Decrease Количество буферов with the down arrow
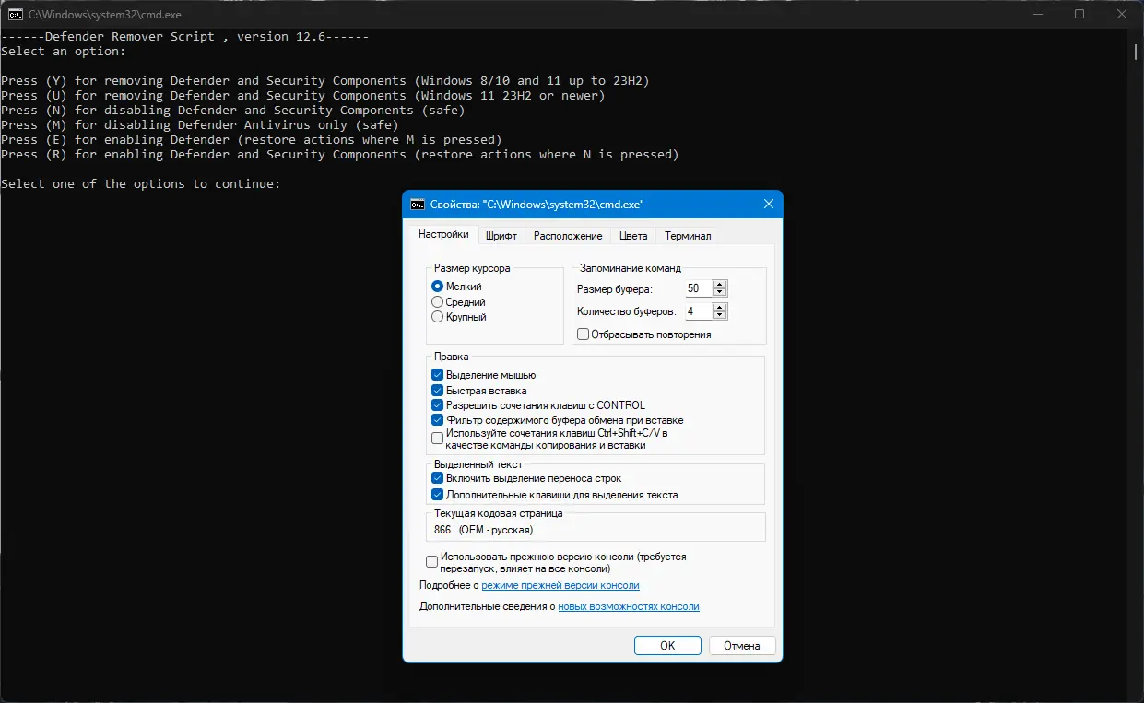The image size is (1144, 703). point(720,316)
